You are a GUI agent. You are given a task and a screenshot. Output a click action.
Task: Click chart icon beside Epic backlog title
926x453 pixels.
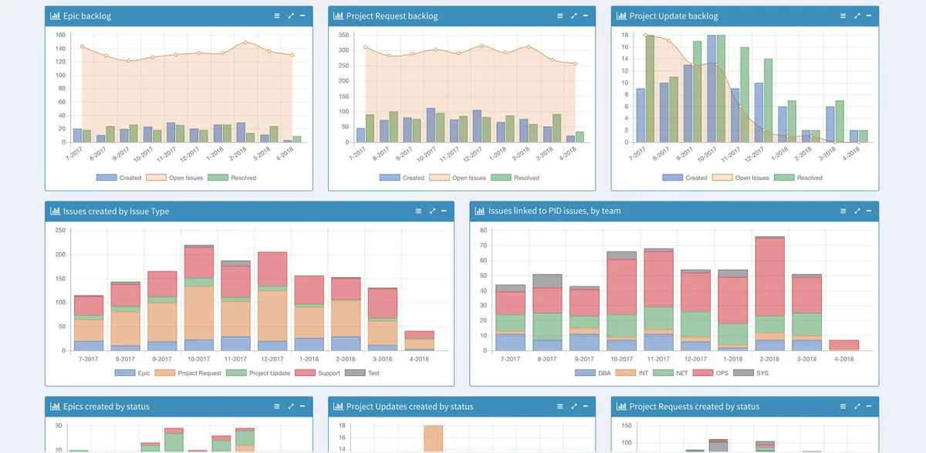point(56,15)
